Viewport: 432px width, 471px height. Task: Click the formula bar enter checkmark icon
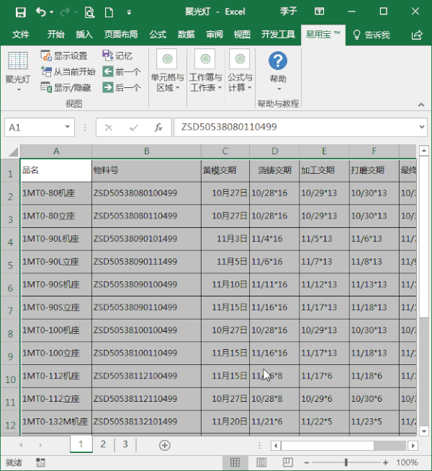133,128
